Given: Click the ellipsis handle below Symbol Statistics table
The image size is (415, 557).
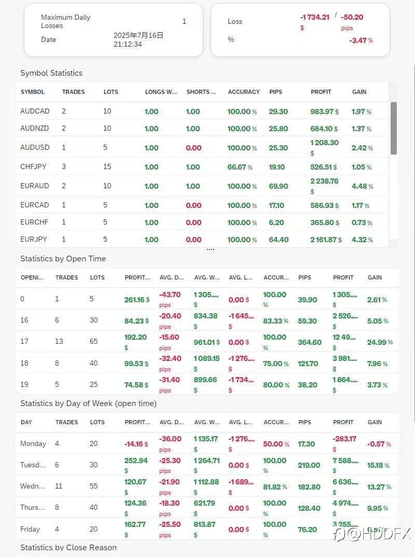Looking at the screenshot, I should pos(210,249).
